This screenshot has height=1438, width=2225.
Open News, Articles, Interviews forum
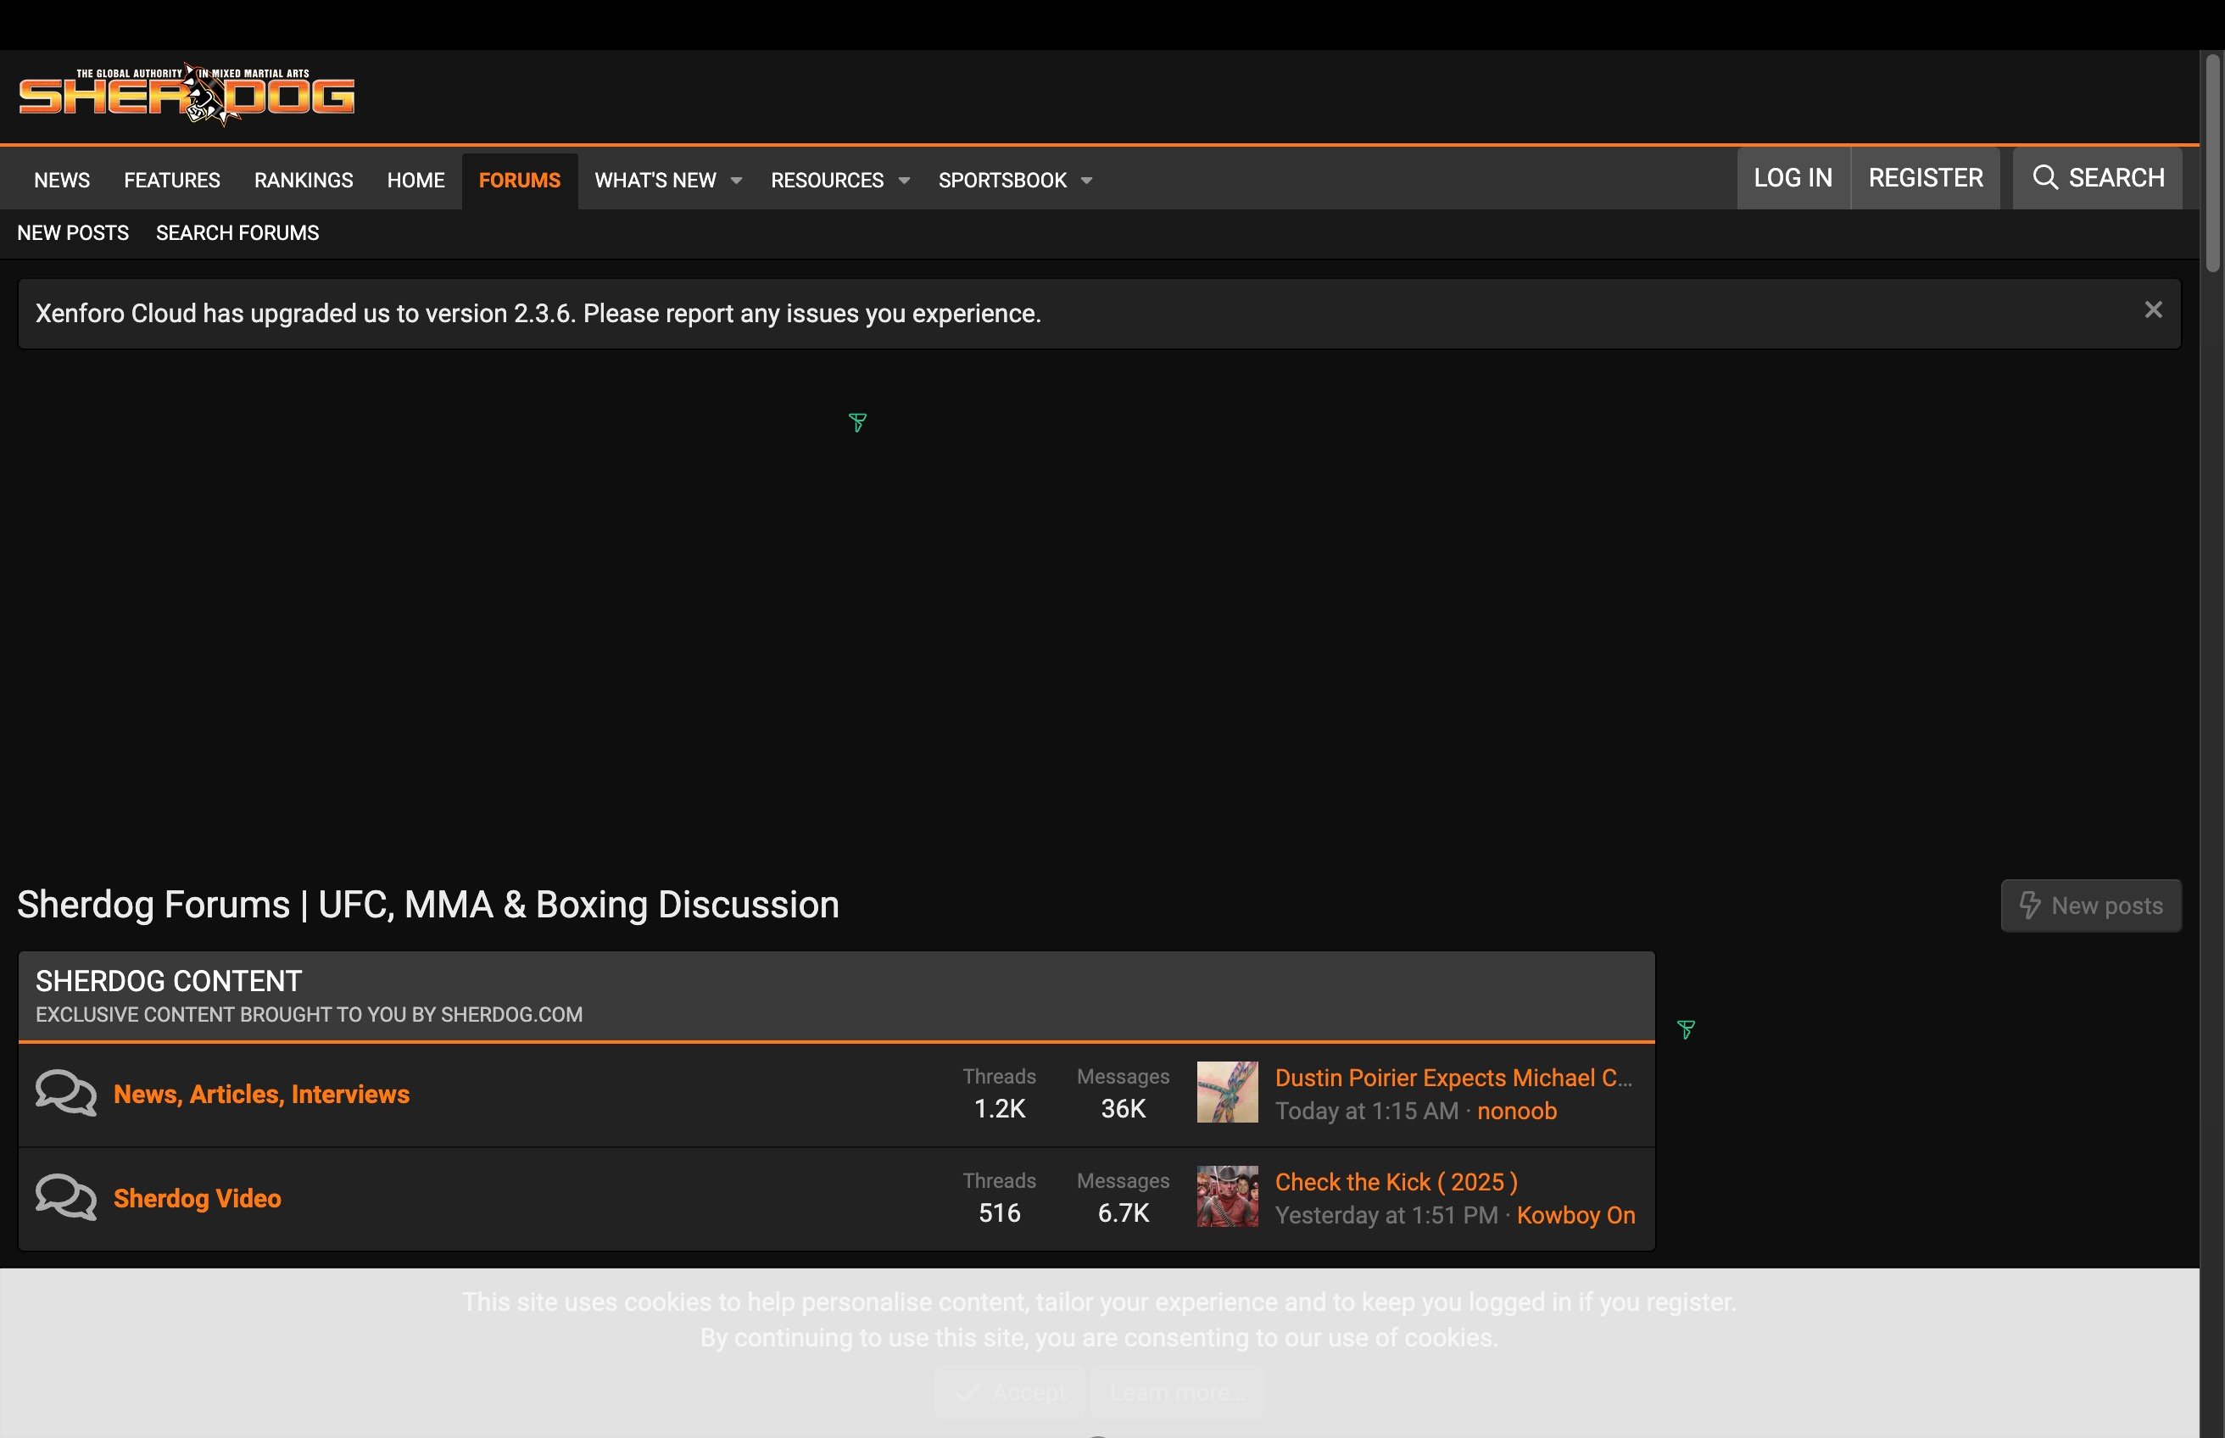261,1095
